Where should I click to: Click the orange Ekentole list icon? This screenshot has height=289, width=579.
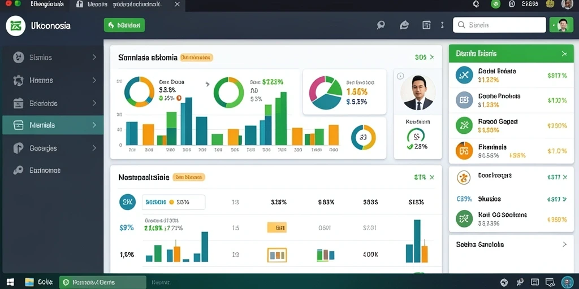[464, 151]
